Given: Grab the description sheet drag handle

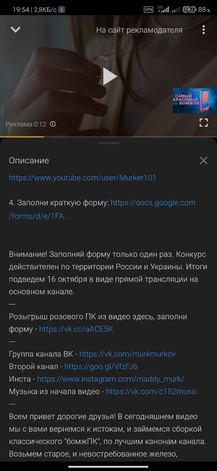Looking at the screenshot, I should (x=108, y=143).
